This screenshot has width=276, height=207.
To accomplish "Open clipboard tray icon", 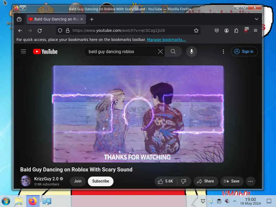I will [219, 201].
